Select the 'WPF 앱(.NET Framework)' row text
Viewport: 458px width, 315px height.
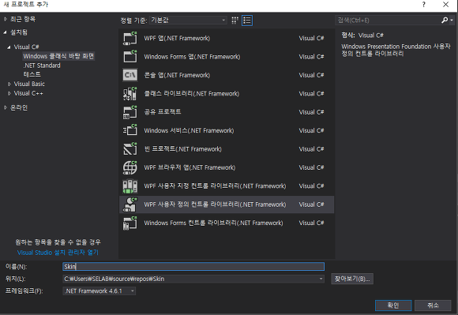coord(177,38)
